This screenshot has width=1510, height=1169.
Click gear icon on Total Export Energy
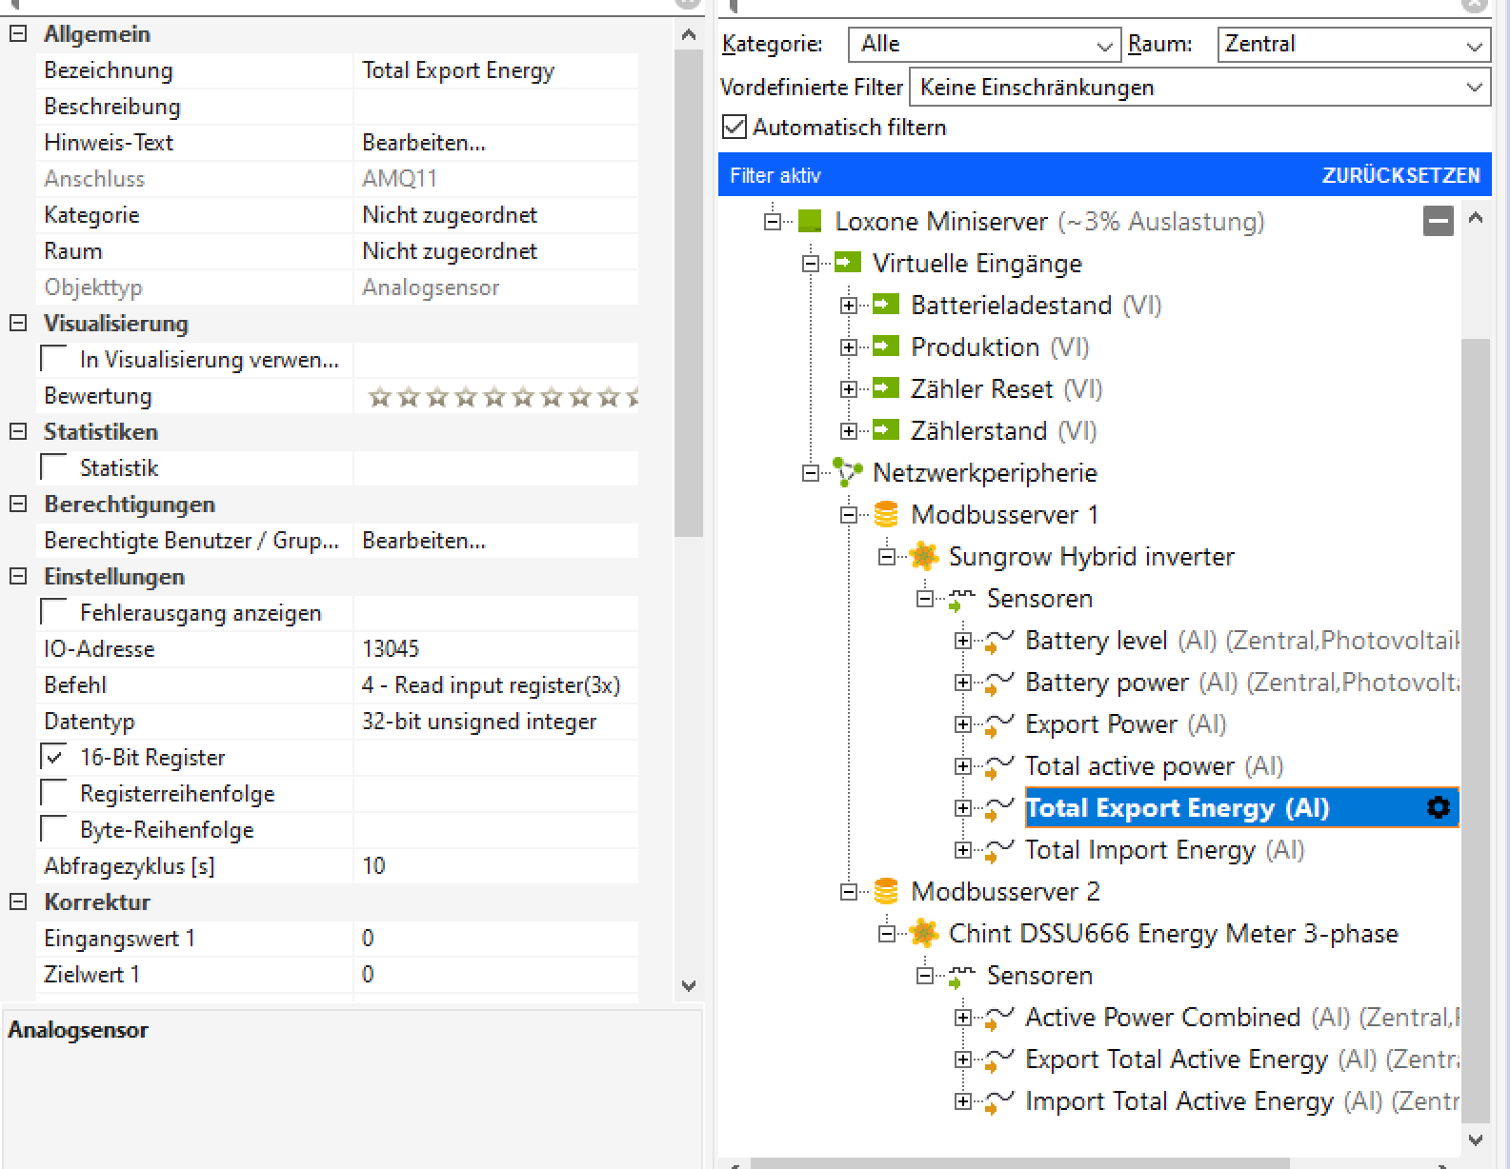[1438, 808]
